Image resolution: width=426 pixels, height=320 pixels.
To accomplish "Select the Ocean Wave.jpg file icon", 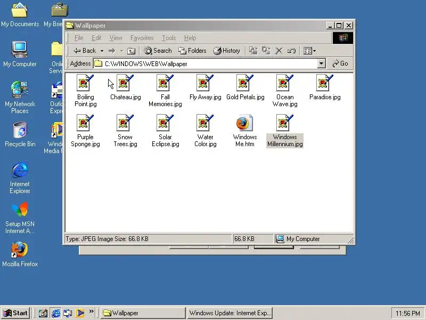I will pos(285,83).
